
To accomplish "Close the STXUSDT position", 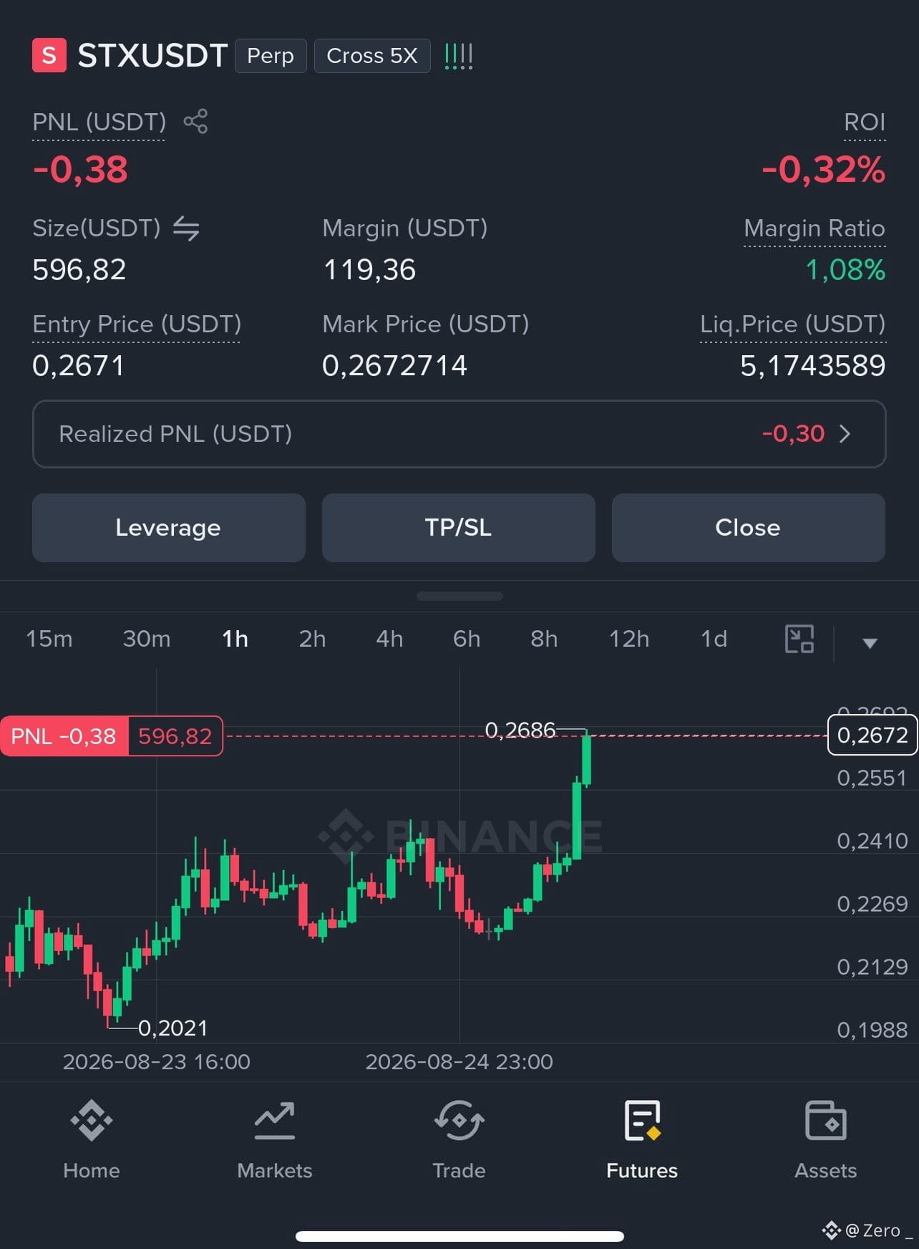I will [749, 528].
